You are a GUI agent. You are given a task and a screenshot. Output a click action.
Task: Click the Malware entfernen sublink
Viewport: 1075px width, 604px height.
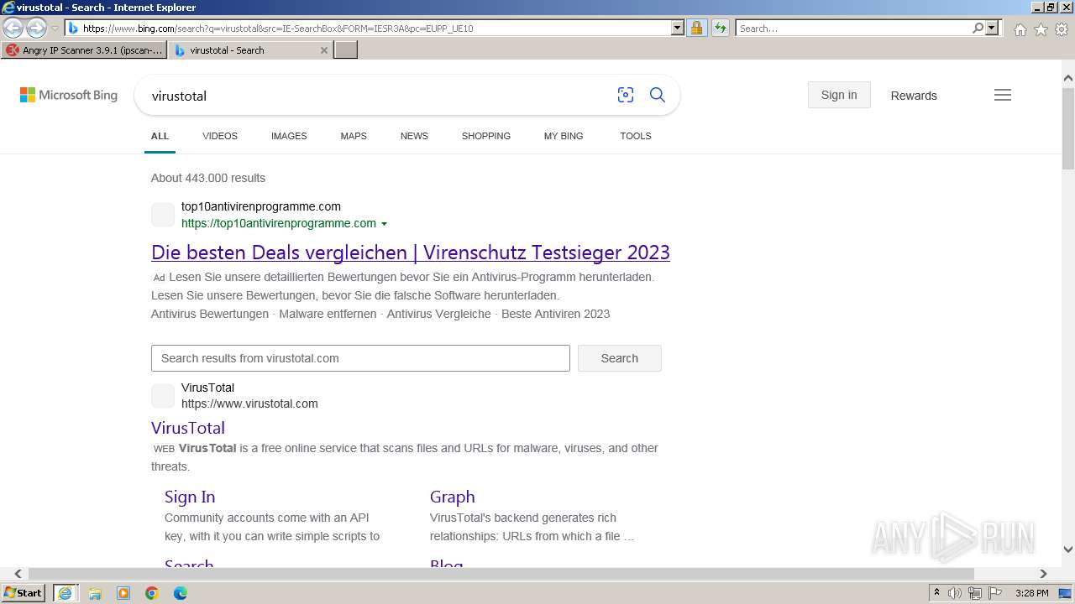[x=328, y=314]
